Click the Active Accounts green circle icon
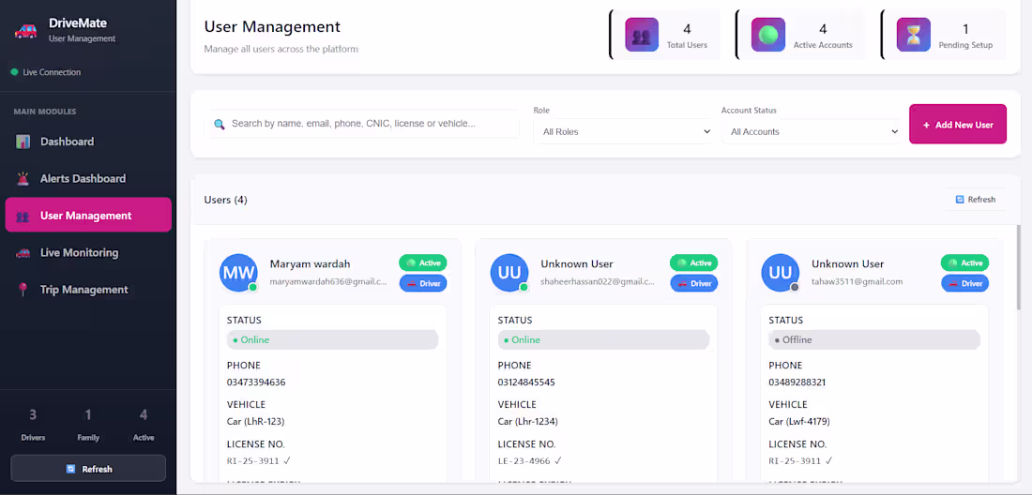1032x495 pixels. 768,35
